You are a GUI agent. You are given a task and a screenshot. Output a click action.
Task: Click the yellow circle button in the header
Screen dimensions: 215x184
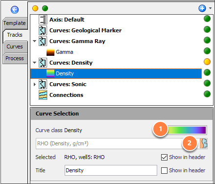click(x=35, y=8)
